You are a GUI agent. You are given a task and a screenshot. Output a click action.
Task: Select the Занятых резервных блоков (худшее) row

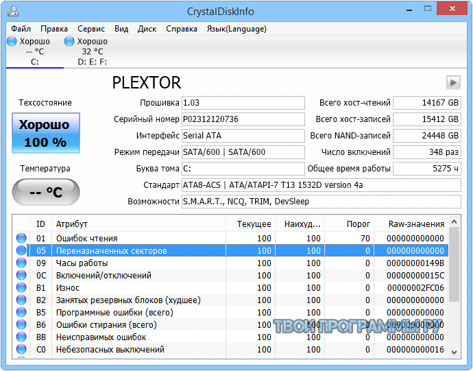230,300
